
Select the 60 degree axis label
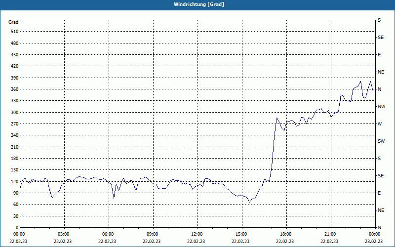[x=16, y=205]
